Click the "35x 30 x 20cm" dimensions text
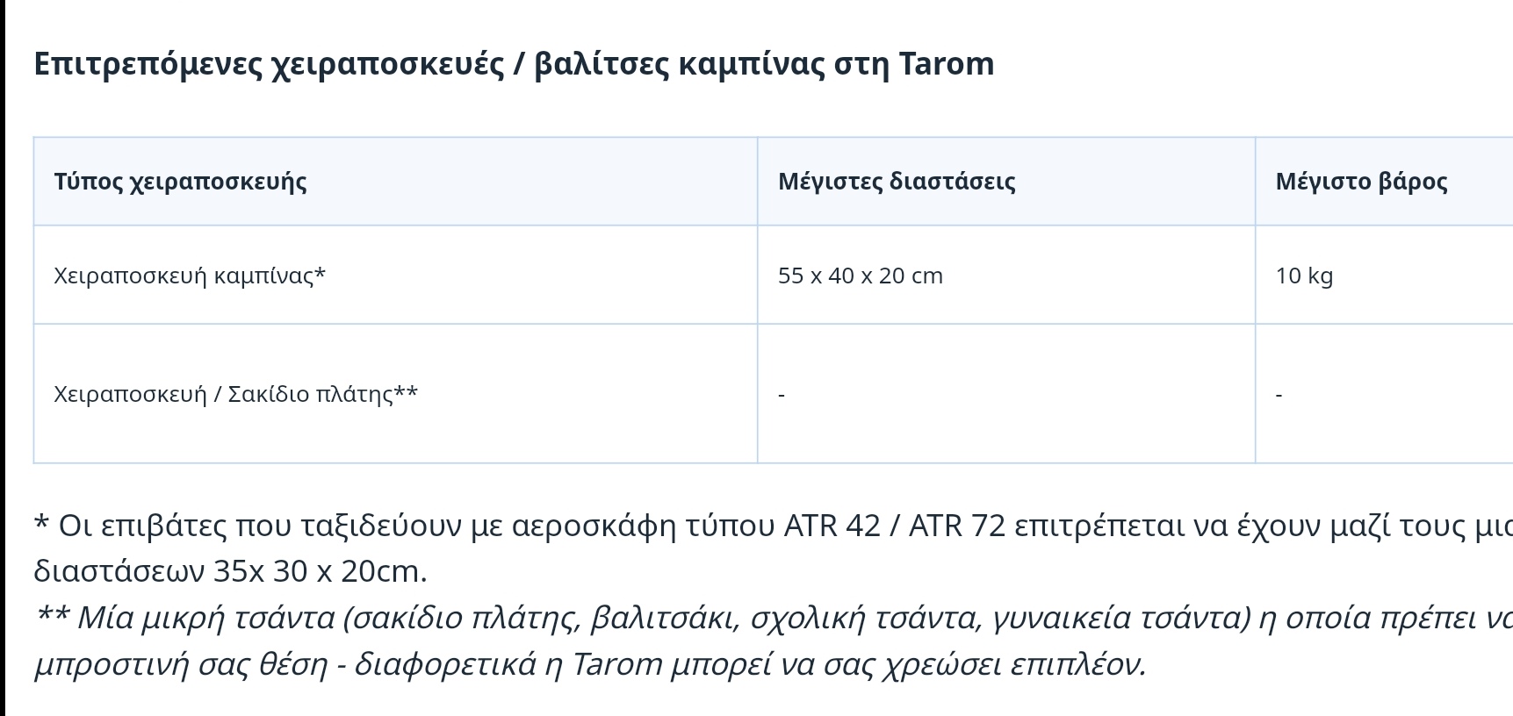1513x716 pixels. [x=317, y=571]
